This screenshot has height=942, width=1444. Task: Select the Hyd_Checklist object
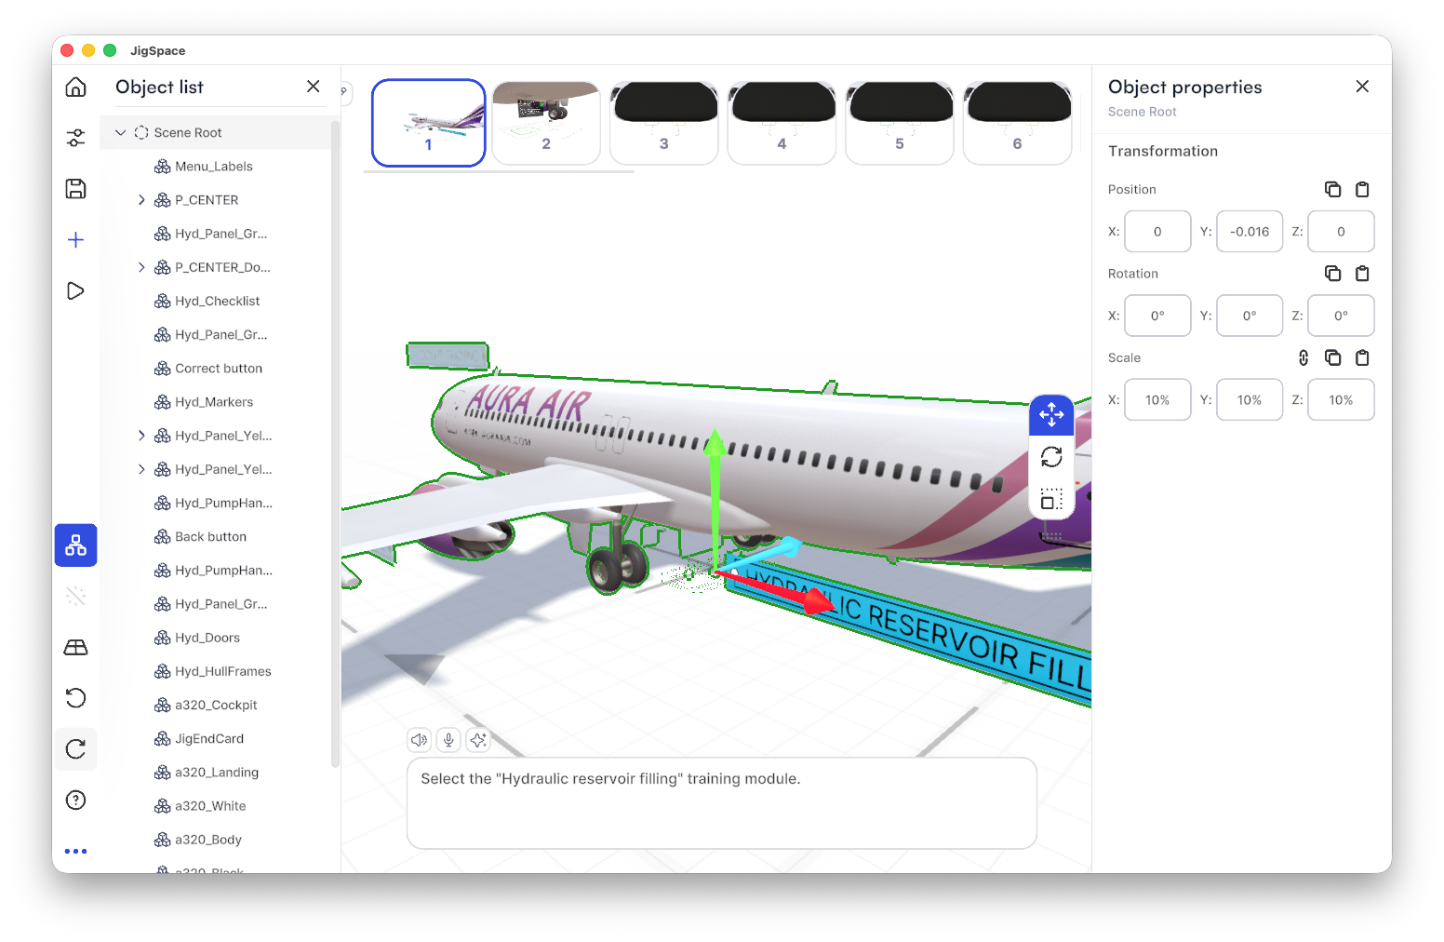tap(220, 302)
